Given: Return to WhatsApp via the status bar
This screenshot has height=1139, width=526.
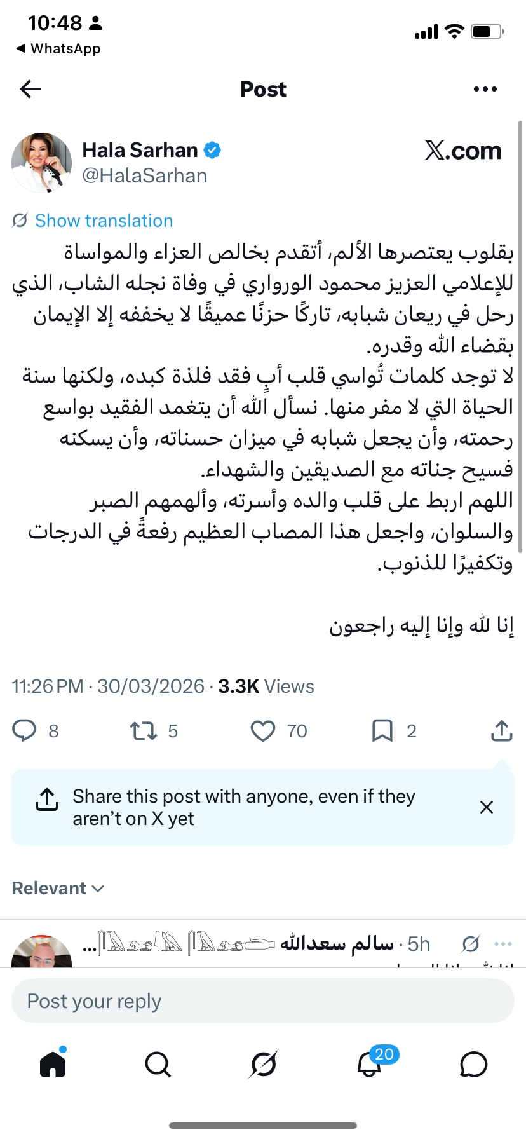Looking at the screenshot, I should coord(58,49).
